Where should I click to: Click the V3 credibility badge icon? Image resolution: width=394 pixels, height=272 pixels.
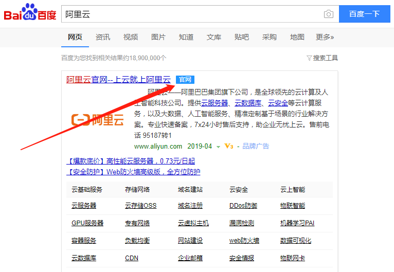pos(229,147)
